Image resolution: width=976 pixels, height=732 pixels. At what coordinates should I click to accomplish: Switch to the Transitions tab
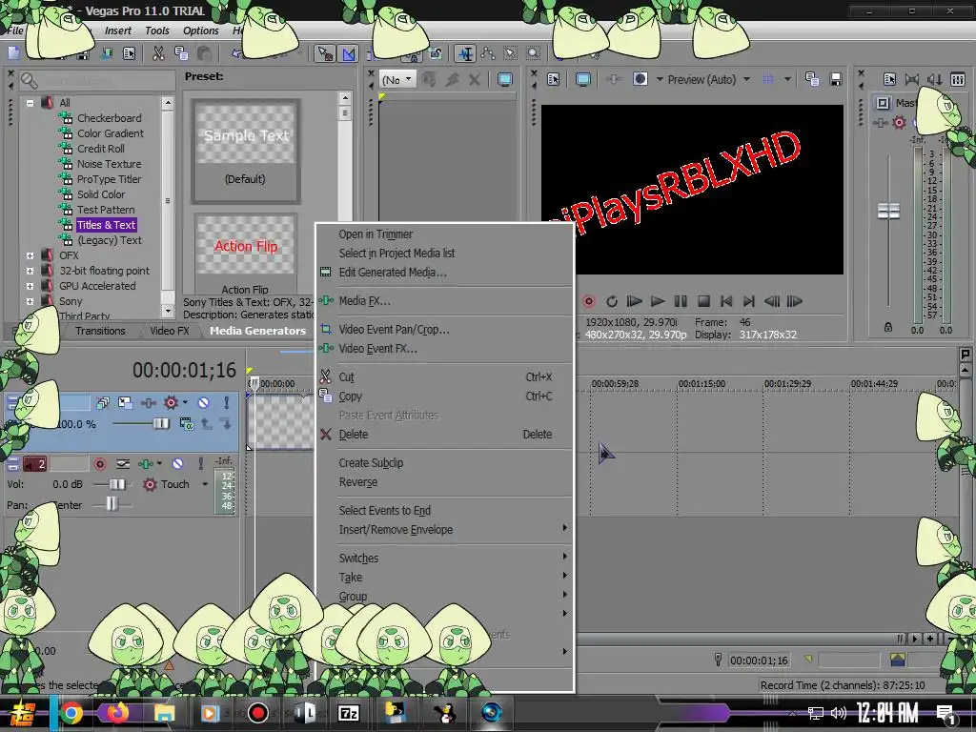pyautogui.click(x=99, y=331)
